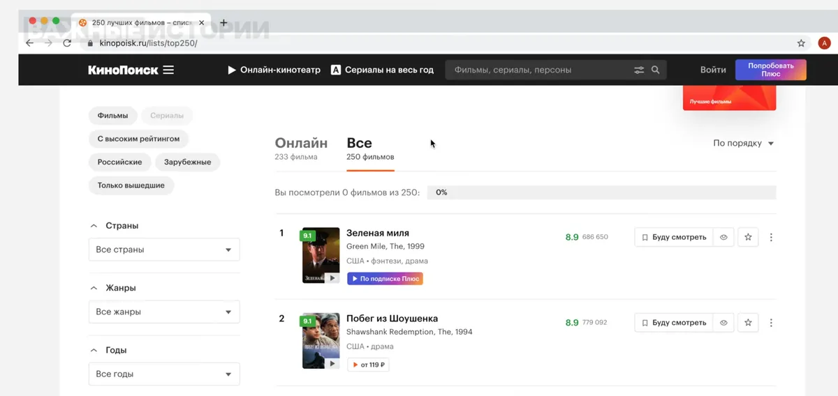
Task: Open more options for Зеленая миля
Action: pyautogui.click(x=771, y=237)
